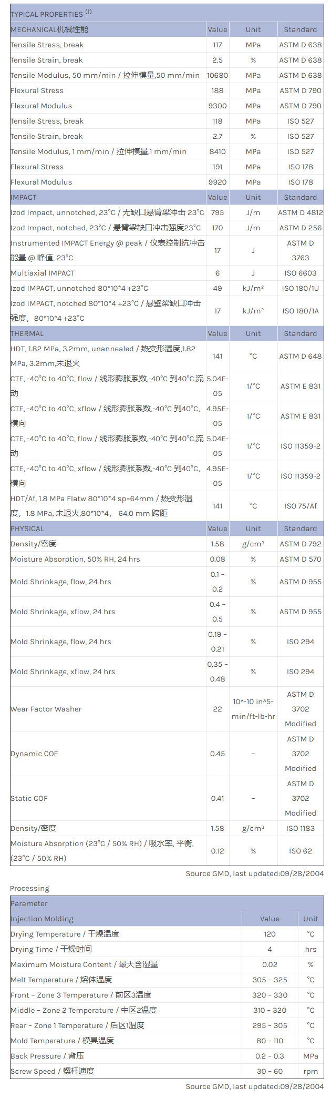Image resolution: width=331 pixels, height=1098 pixels.
Task: Click the ISO 6603 standard cell
Action: [x=301, y=273]
